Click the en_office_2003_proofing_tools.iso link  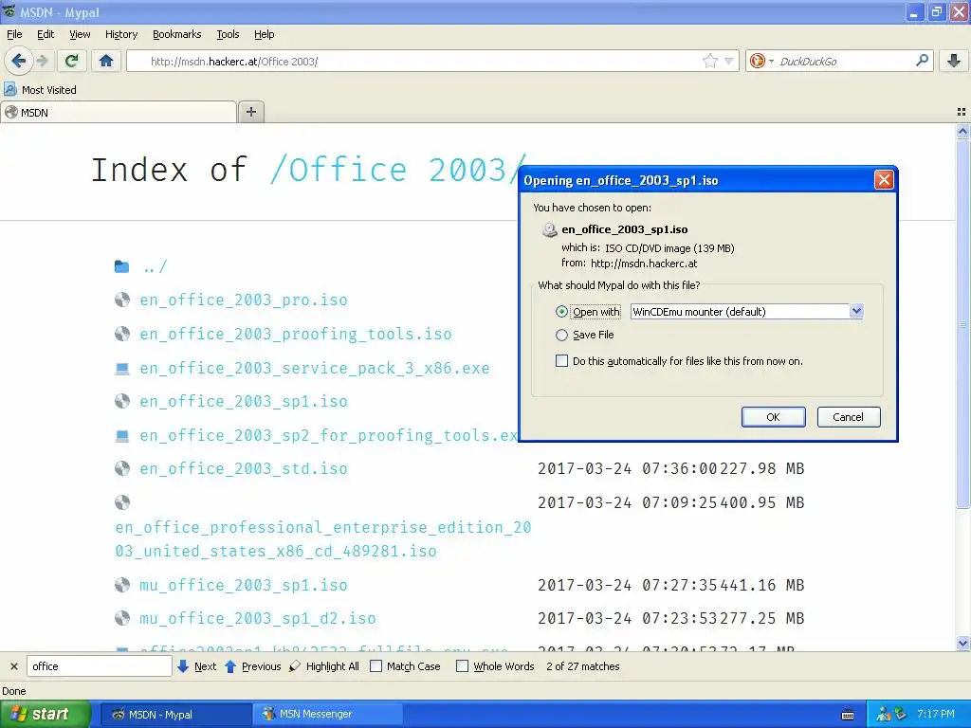click(x=296, y=335)
